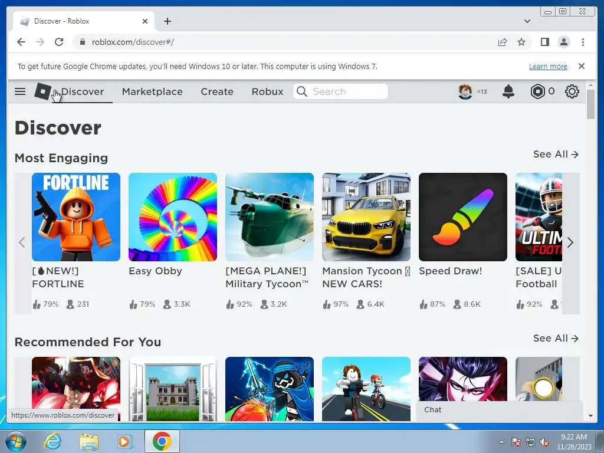Screen dimensions: 604x453
Task: Select the Discover - Roblox browser tab
Action: pyautogui.click(x=84, y=21)
